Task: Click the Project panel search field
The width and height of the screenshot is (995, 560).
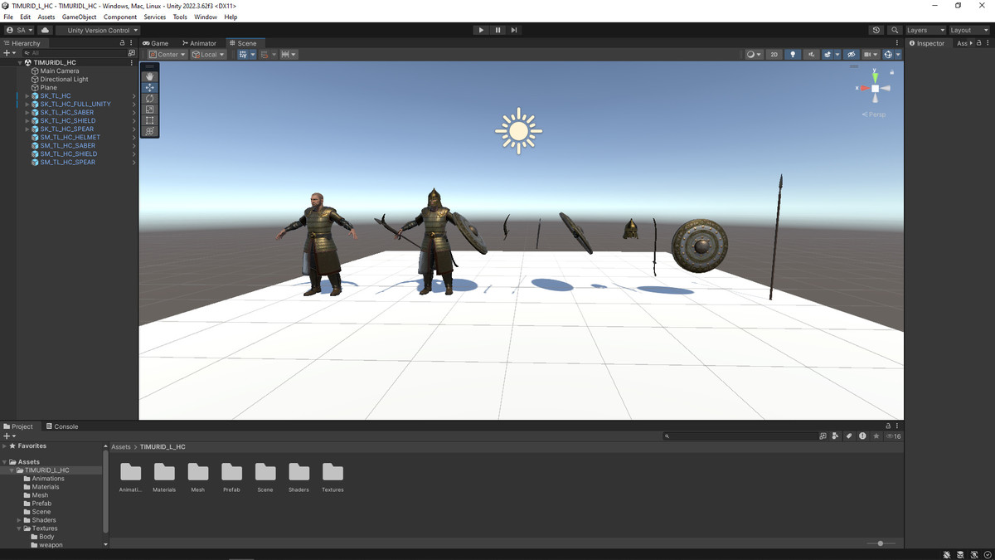Action: [742, 436]
